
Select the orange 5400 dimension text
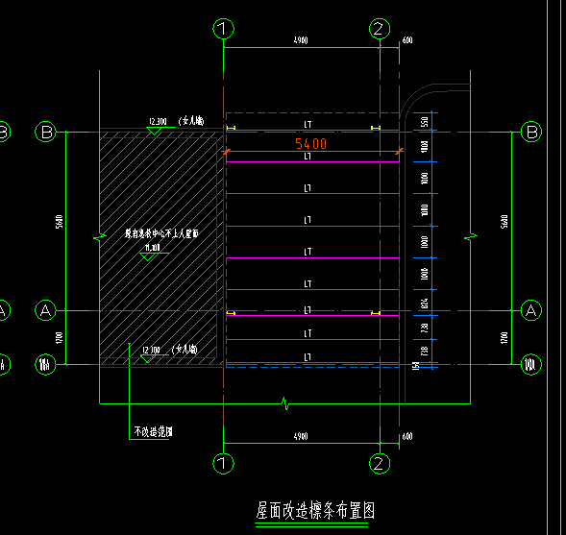click(310, 144)
